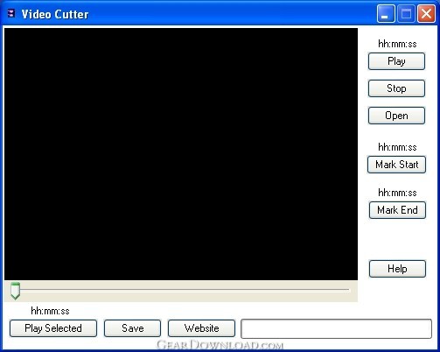Screen dimensions: 440x352
Task: Stop the video with the Stop button
Action: click(396, 88)
